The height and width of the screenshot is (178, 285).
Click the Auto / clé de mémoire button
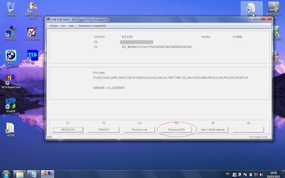(213, 129)
